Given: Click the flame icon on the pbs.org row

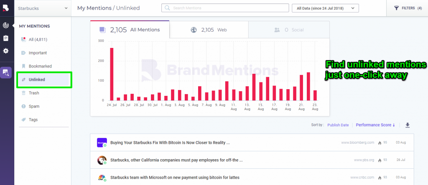Looking at the screenshot, I should pyautogui.click(x=380, y=160).
